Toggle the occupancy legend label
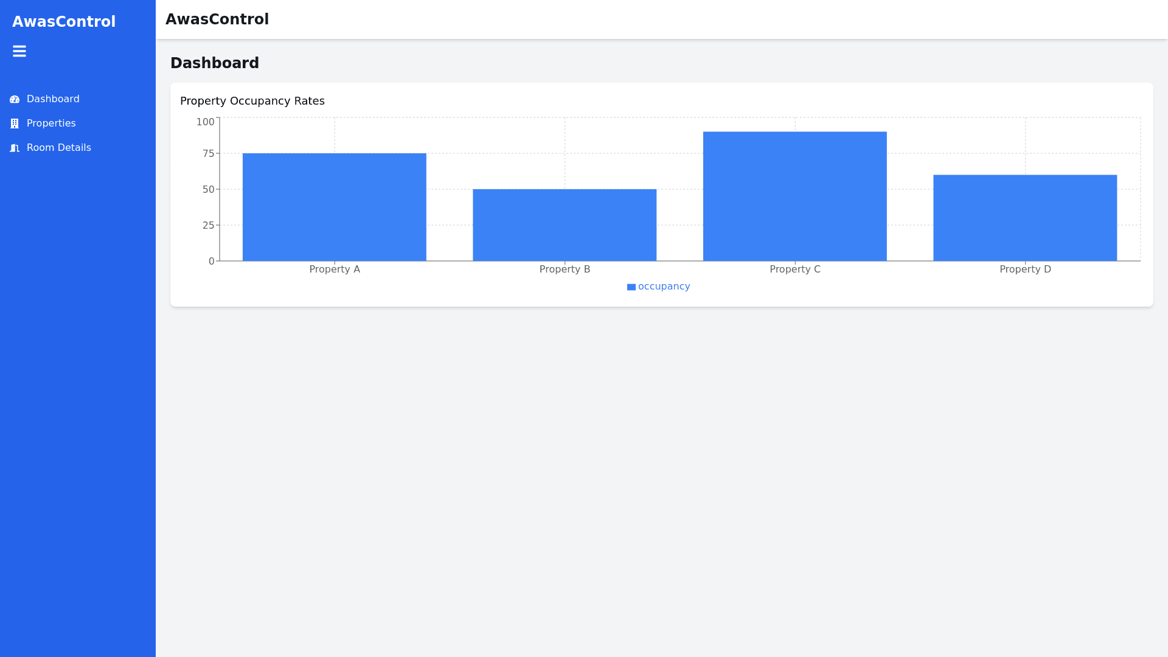Image resolution: width=1168 pixels, height=657 pixels. click(664, 287)
